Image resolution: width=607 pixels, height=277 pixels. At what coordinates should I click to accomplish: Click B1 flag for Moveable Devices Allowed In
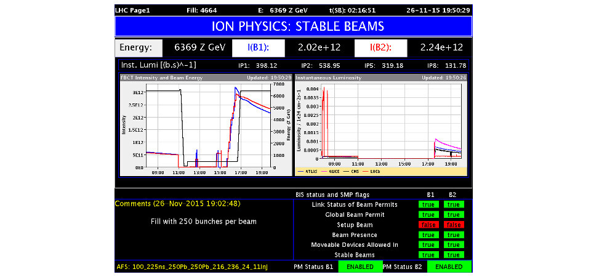point(428,245)
